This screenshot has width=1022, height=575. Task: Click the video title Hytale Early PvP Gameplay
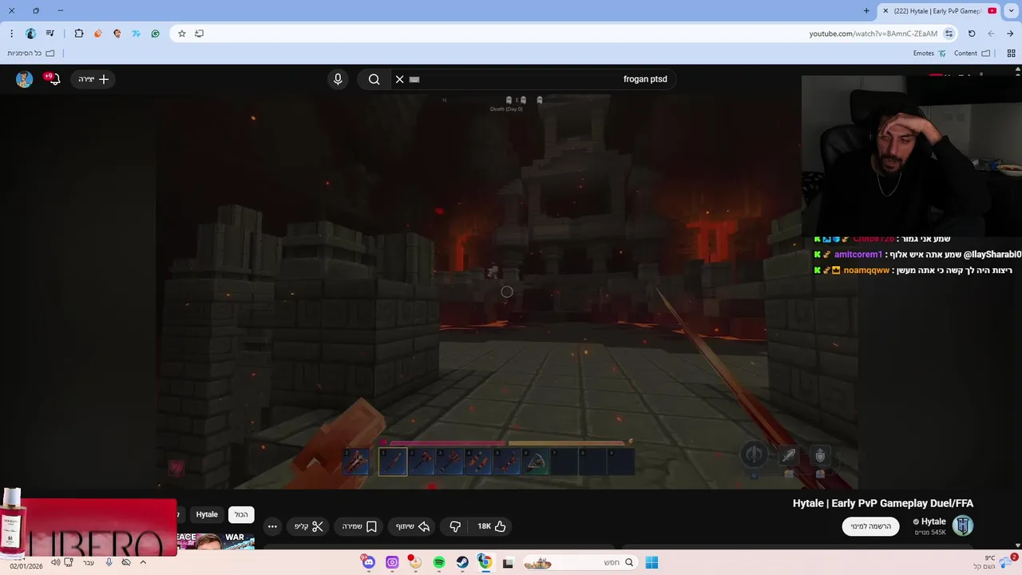tap(882, 503)
